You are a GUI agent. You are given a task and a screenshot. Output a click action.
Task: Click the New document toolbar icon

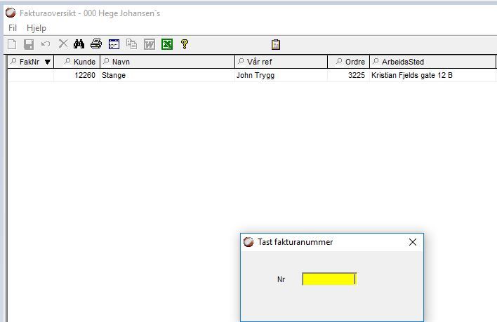[12, 44]
